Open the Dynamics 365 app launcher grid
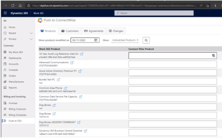222x139 pixels. tap(5, 13)
